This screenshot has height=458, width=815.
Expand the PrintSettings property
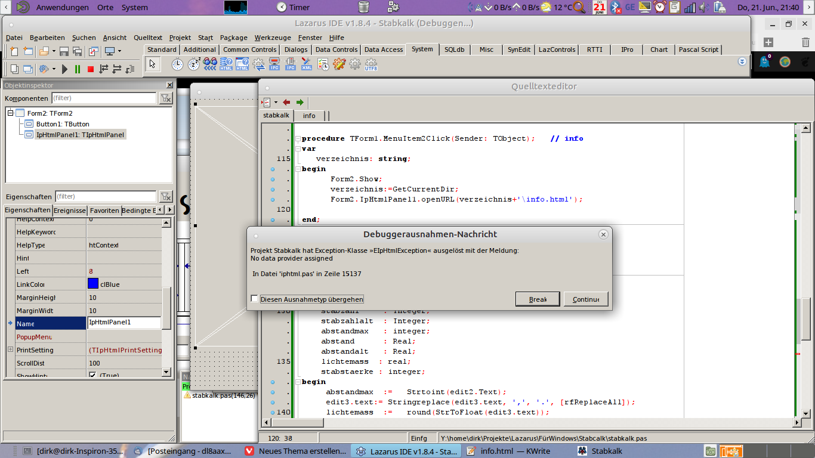(x=10, y=349)
